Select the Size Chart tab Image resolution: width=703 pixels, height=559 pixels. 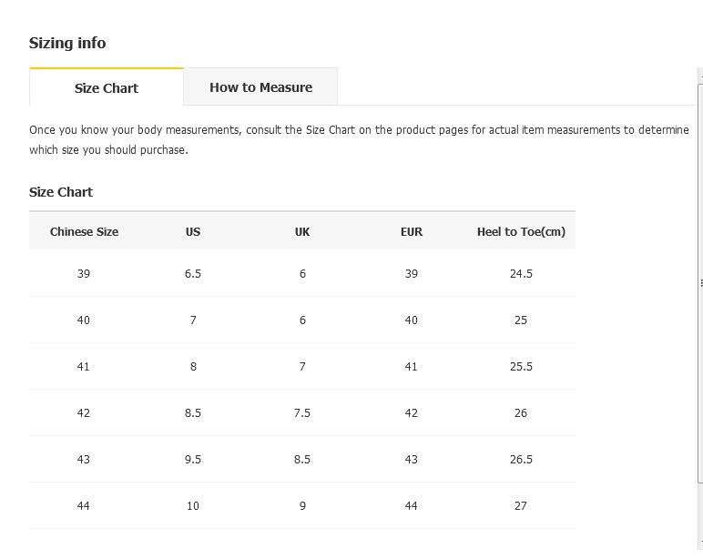point(107,87)
